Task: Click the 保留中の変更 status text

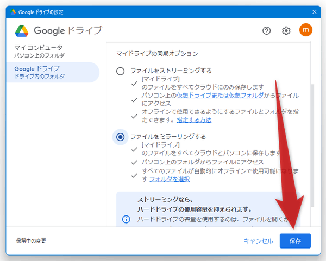Action: 32,240
